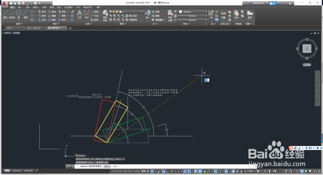Toggle polar tracking in status bar

[x=172, y=171]
